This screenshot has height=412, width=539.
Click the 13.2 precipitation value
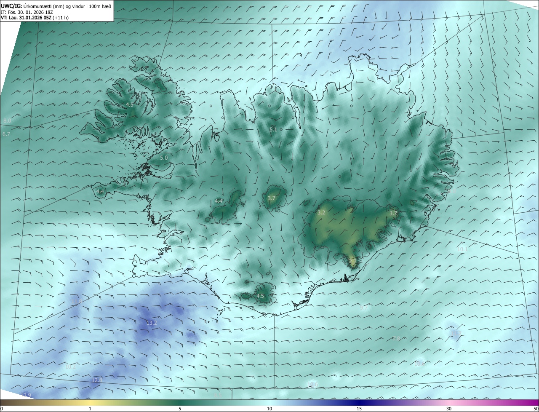click(x=152, y=323)
